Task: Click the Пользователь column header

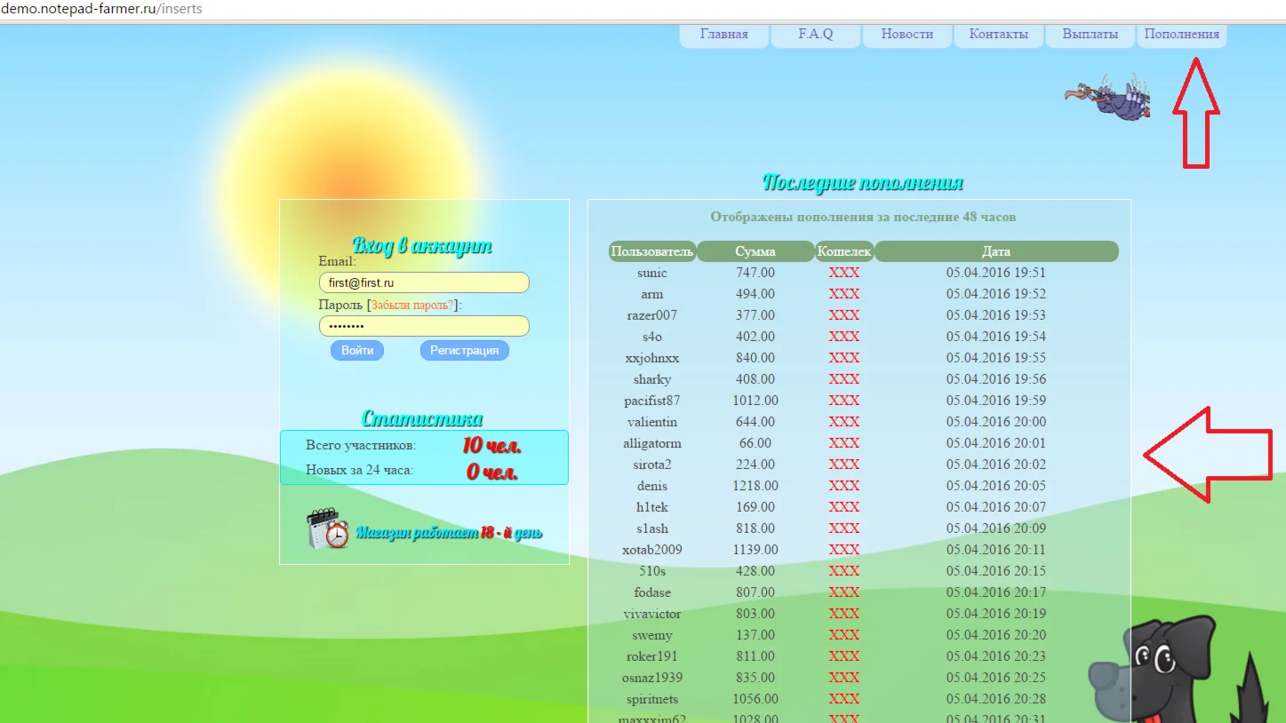Action: point(652,251)
